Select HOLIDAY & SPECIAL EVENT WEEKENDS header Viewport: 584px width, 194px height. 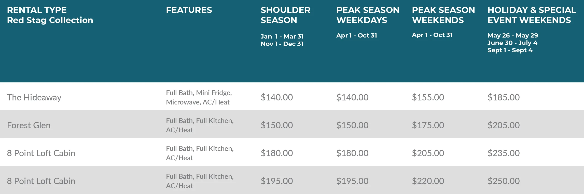click(x=532, y=15)
